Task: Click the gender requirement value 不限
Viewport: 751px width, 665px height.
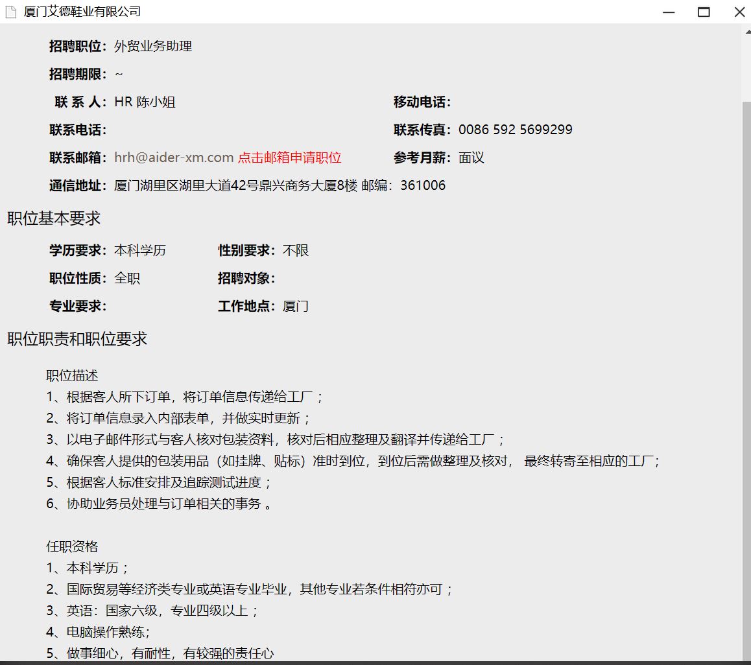Action: [x=296, y=250]
